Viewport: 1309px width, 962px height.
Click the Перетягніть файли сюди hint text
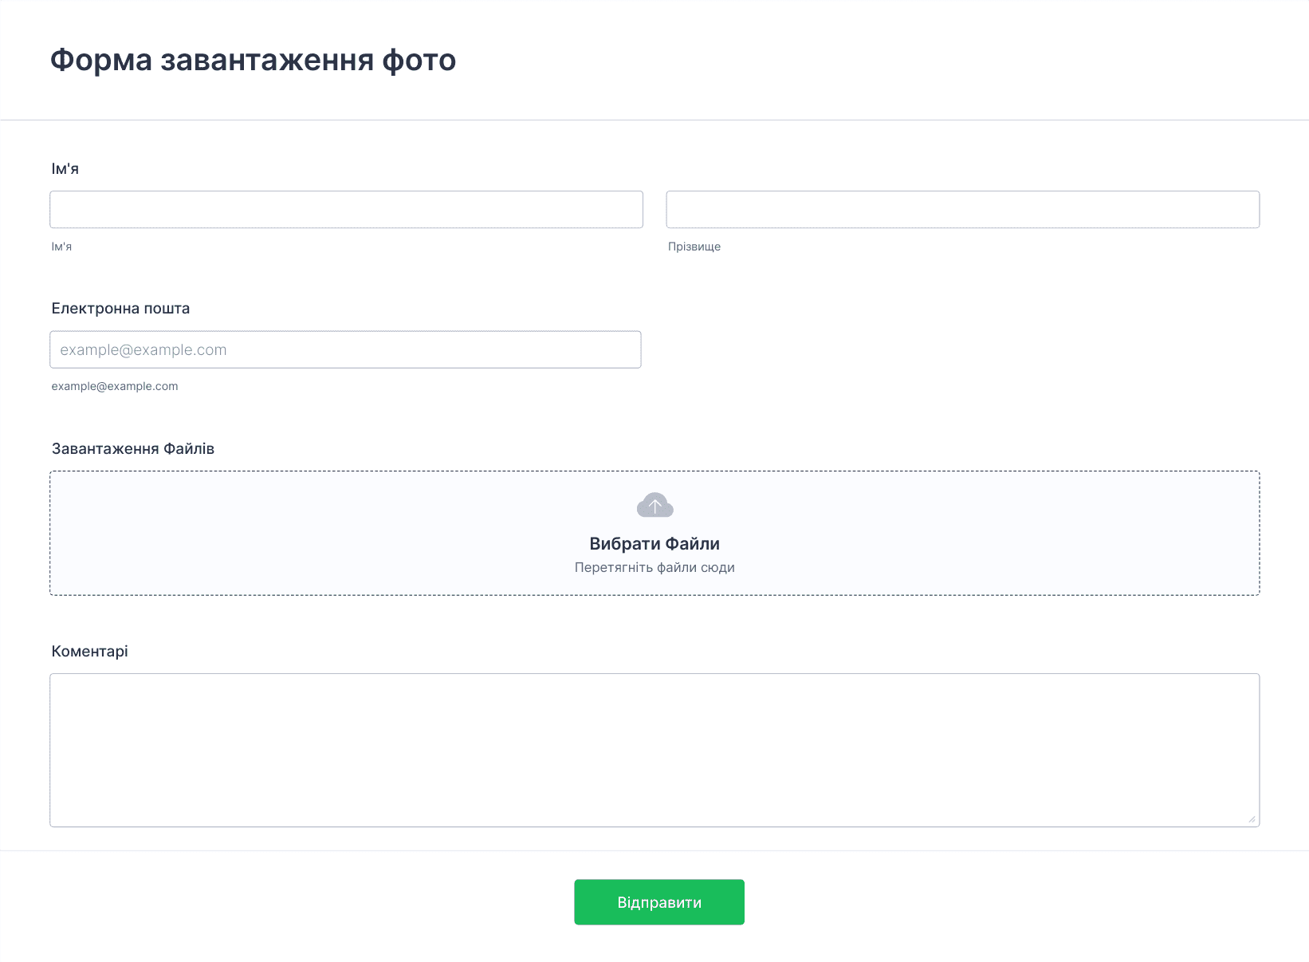(x=654, y=568)
